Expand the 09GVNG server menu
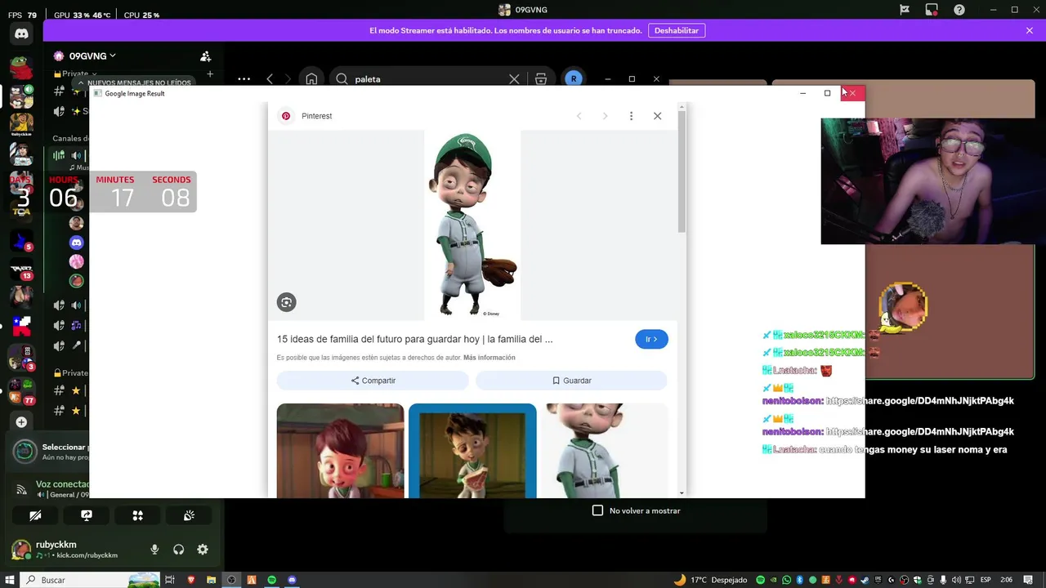 coord(85,56)
